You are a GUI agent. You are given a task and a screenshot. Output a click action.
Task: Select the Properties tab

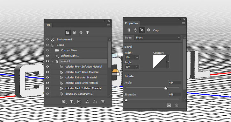pyautogui.click(x=131, y=23)
